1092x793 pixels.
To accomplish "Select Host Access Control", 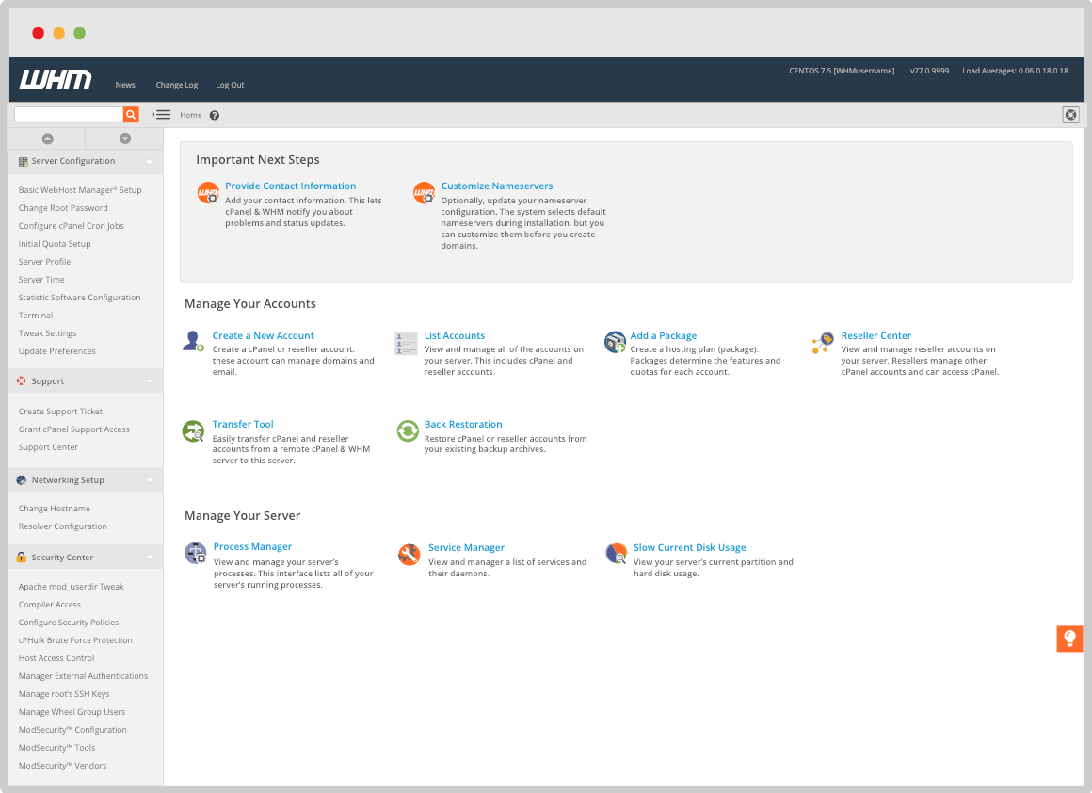I will (x=56, y=658).
